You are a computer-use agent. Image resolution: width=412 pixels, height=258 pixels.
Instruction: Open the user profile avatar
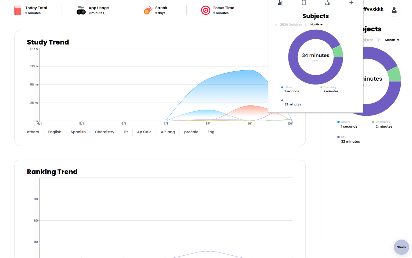pyautogui.click(x=394, y=10)
